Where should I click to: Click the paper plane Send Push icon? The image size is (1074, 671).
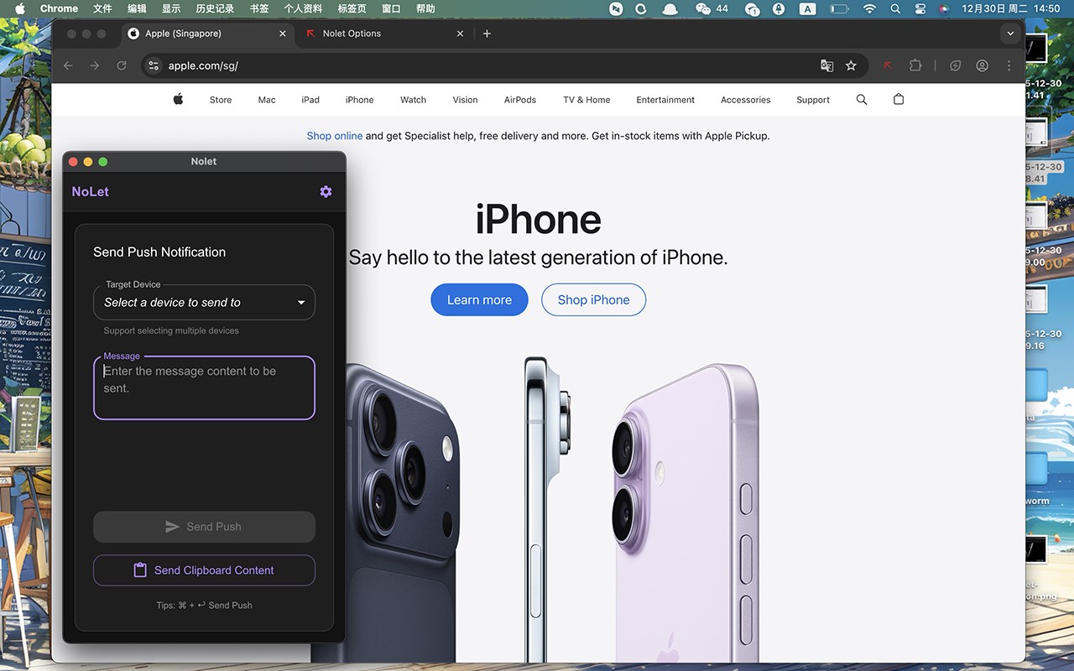(172, 527)
